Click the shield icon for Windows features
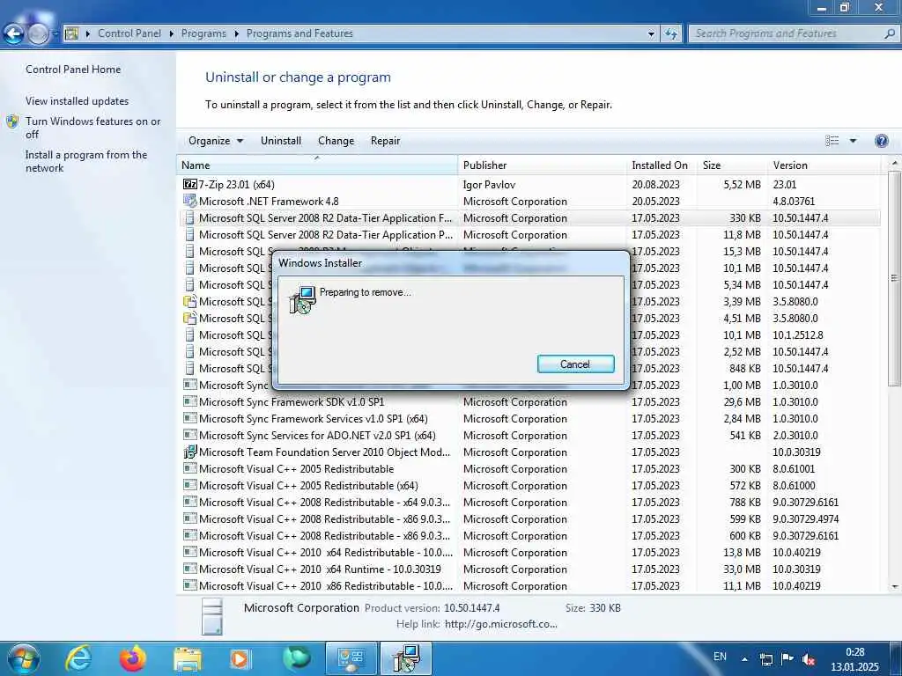This screenshot has width=902, height=676. point(12,121)
